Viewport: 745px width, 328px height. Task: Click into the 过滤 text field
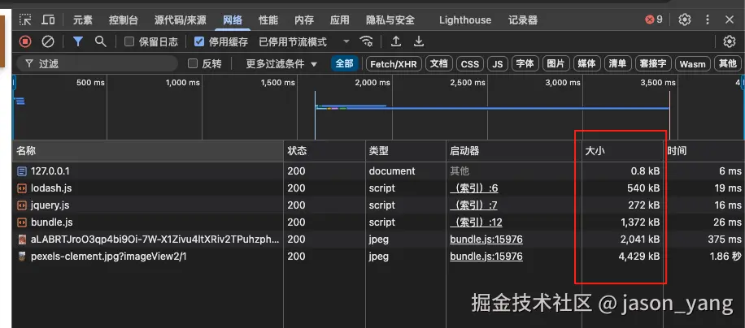pos(97,63)
